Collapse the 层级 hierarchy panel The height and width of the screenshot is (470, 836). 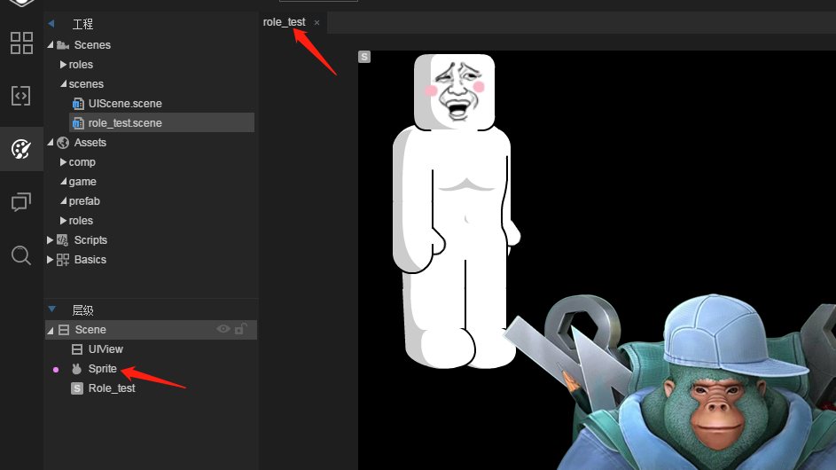tap(51, 309)
